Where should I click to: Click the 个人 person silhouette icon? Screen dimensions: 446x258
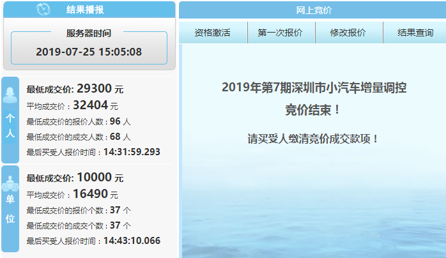10,95
